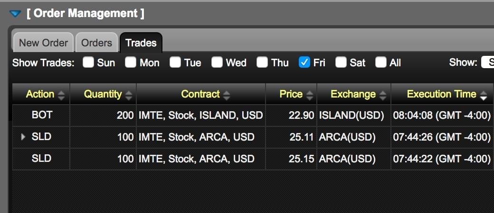
Task: Select the Trades tab
Action: [141, 43]
